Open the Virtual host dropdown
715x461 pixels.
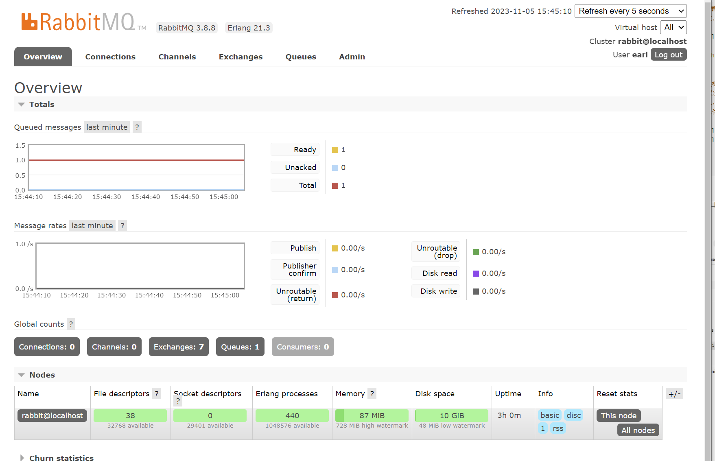(x=673, y=27)
